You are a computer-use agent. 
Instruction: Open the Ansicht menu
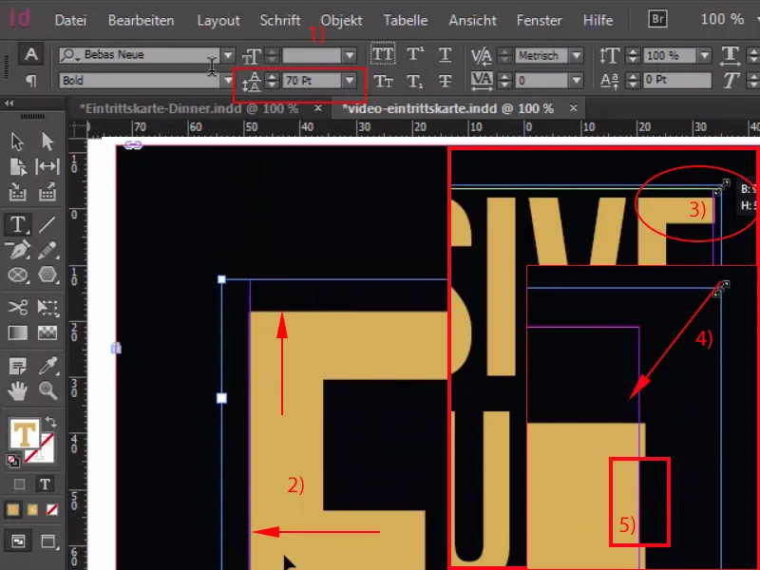pyautogui.click(x=472, y=20)
